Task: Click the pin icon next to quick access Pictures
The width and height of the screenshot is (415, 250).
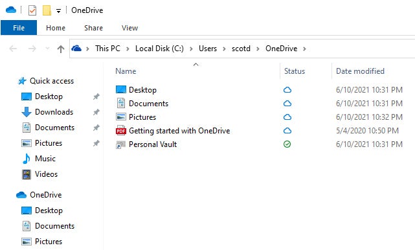Action: [x=96, y=143]
